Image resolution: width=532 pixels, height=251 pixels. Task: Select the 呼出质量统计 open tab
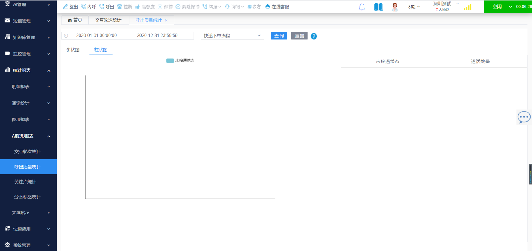coord(149,20)
